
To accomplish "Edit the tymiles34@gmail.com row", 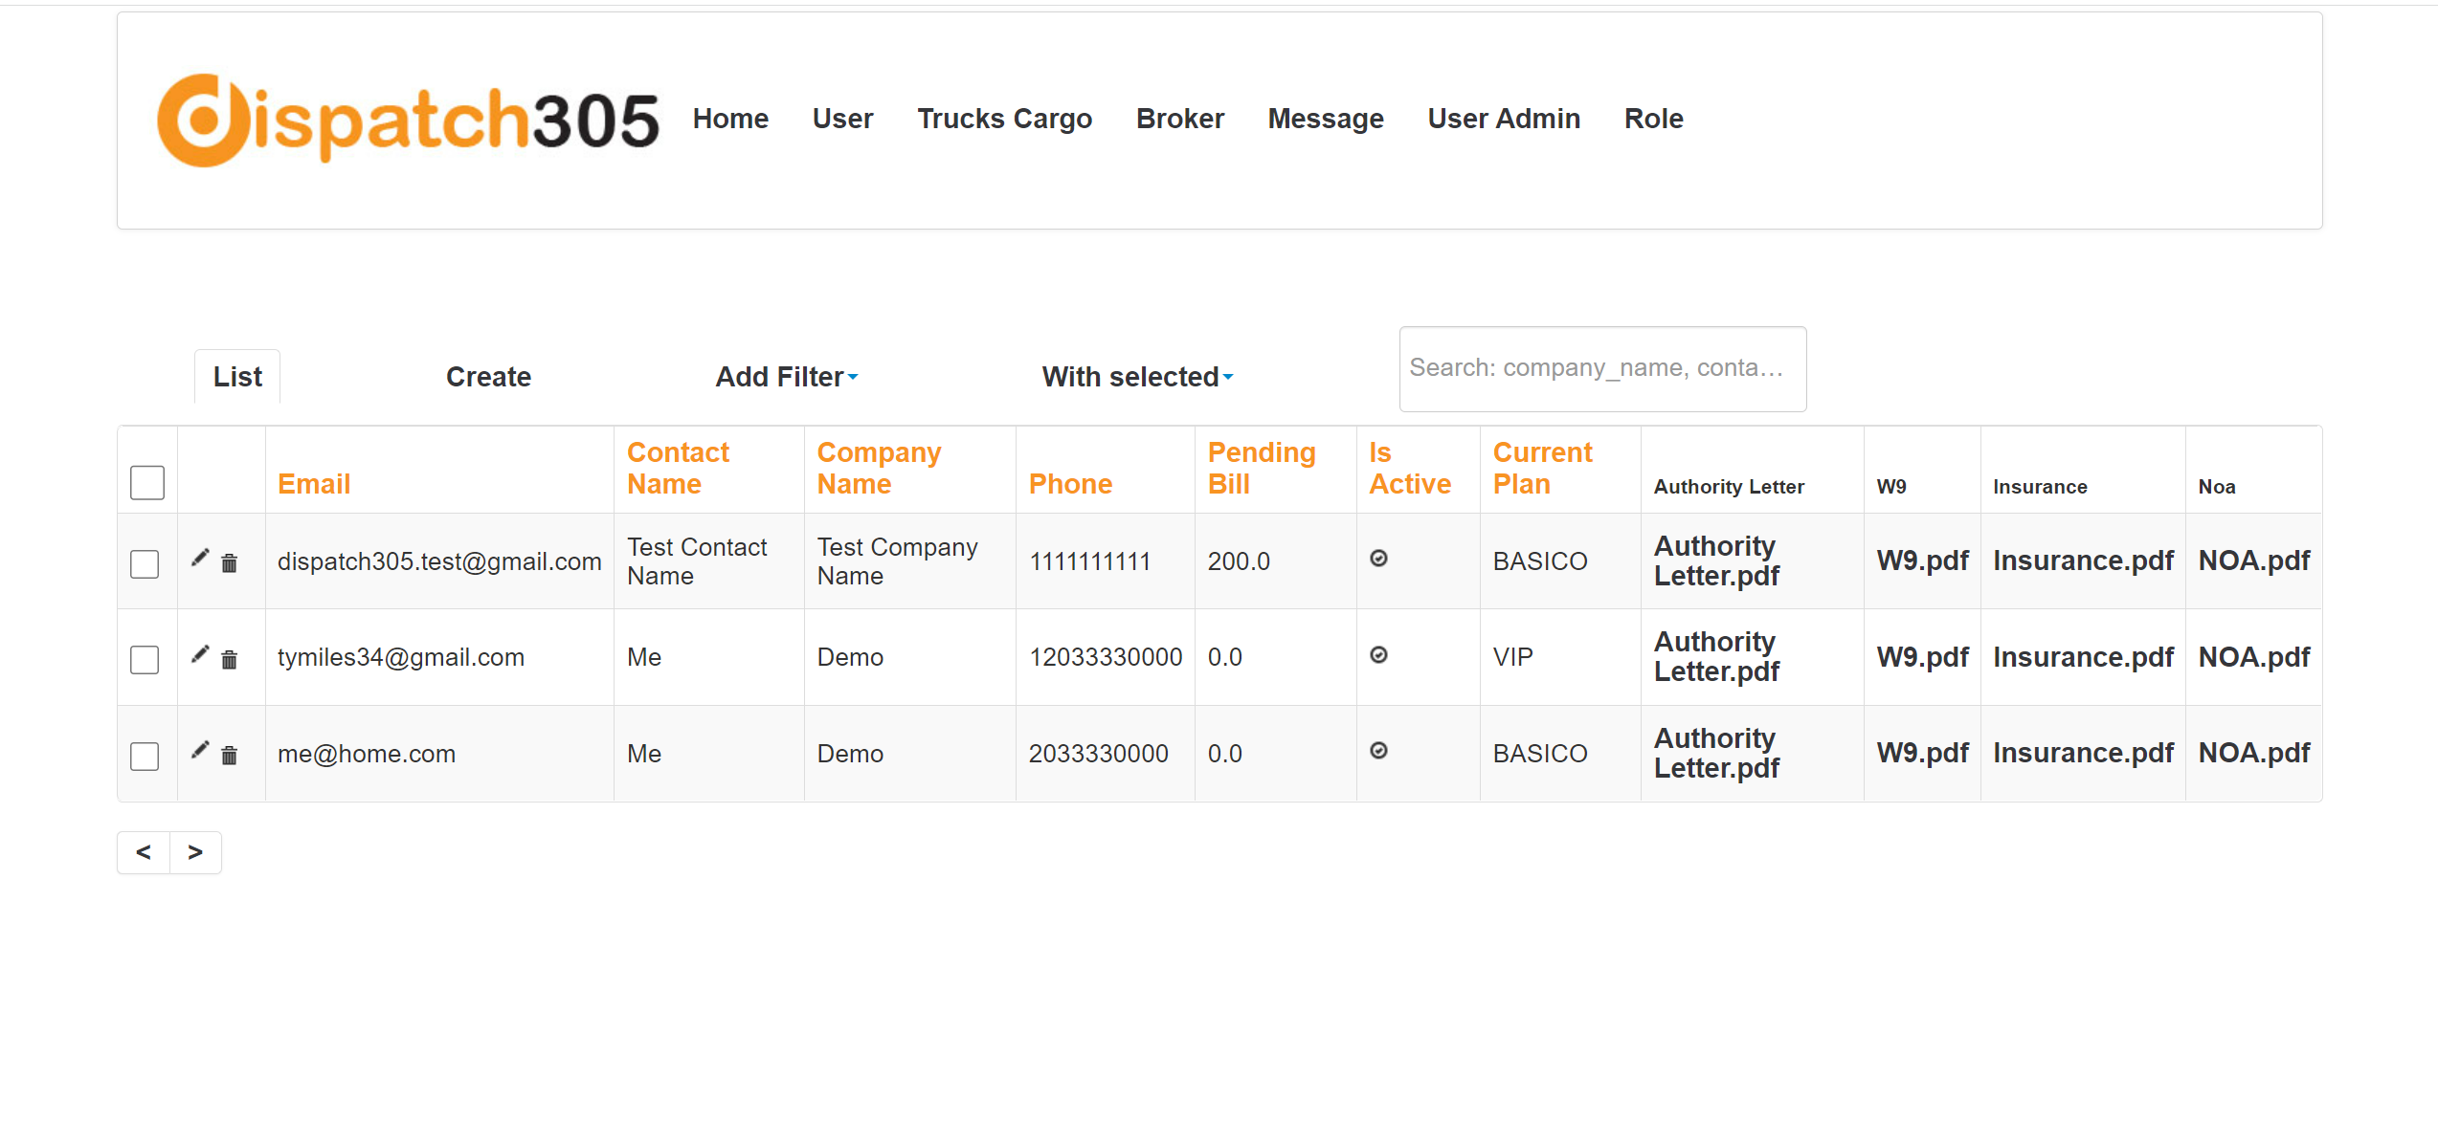I will [x=200, y=655].
